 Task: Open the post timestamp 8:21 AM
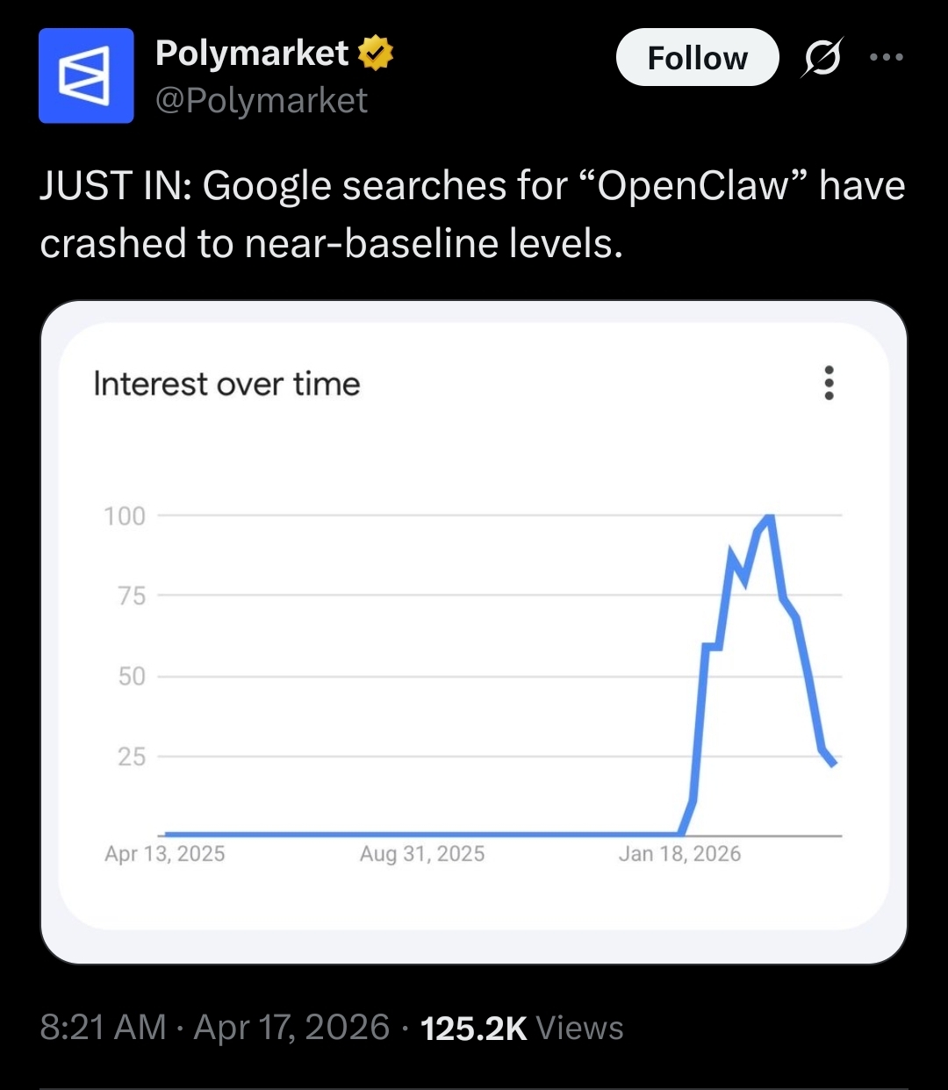coord(103,1028)
